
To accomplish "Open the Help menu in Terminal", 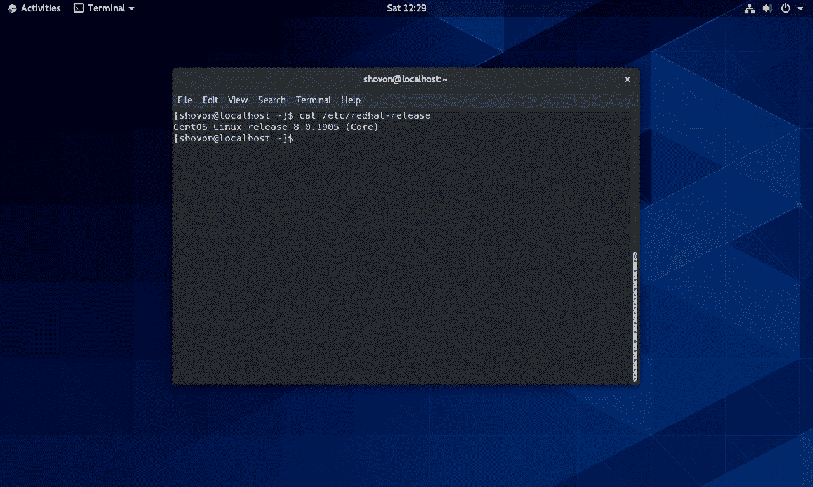I will [351, 100].
